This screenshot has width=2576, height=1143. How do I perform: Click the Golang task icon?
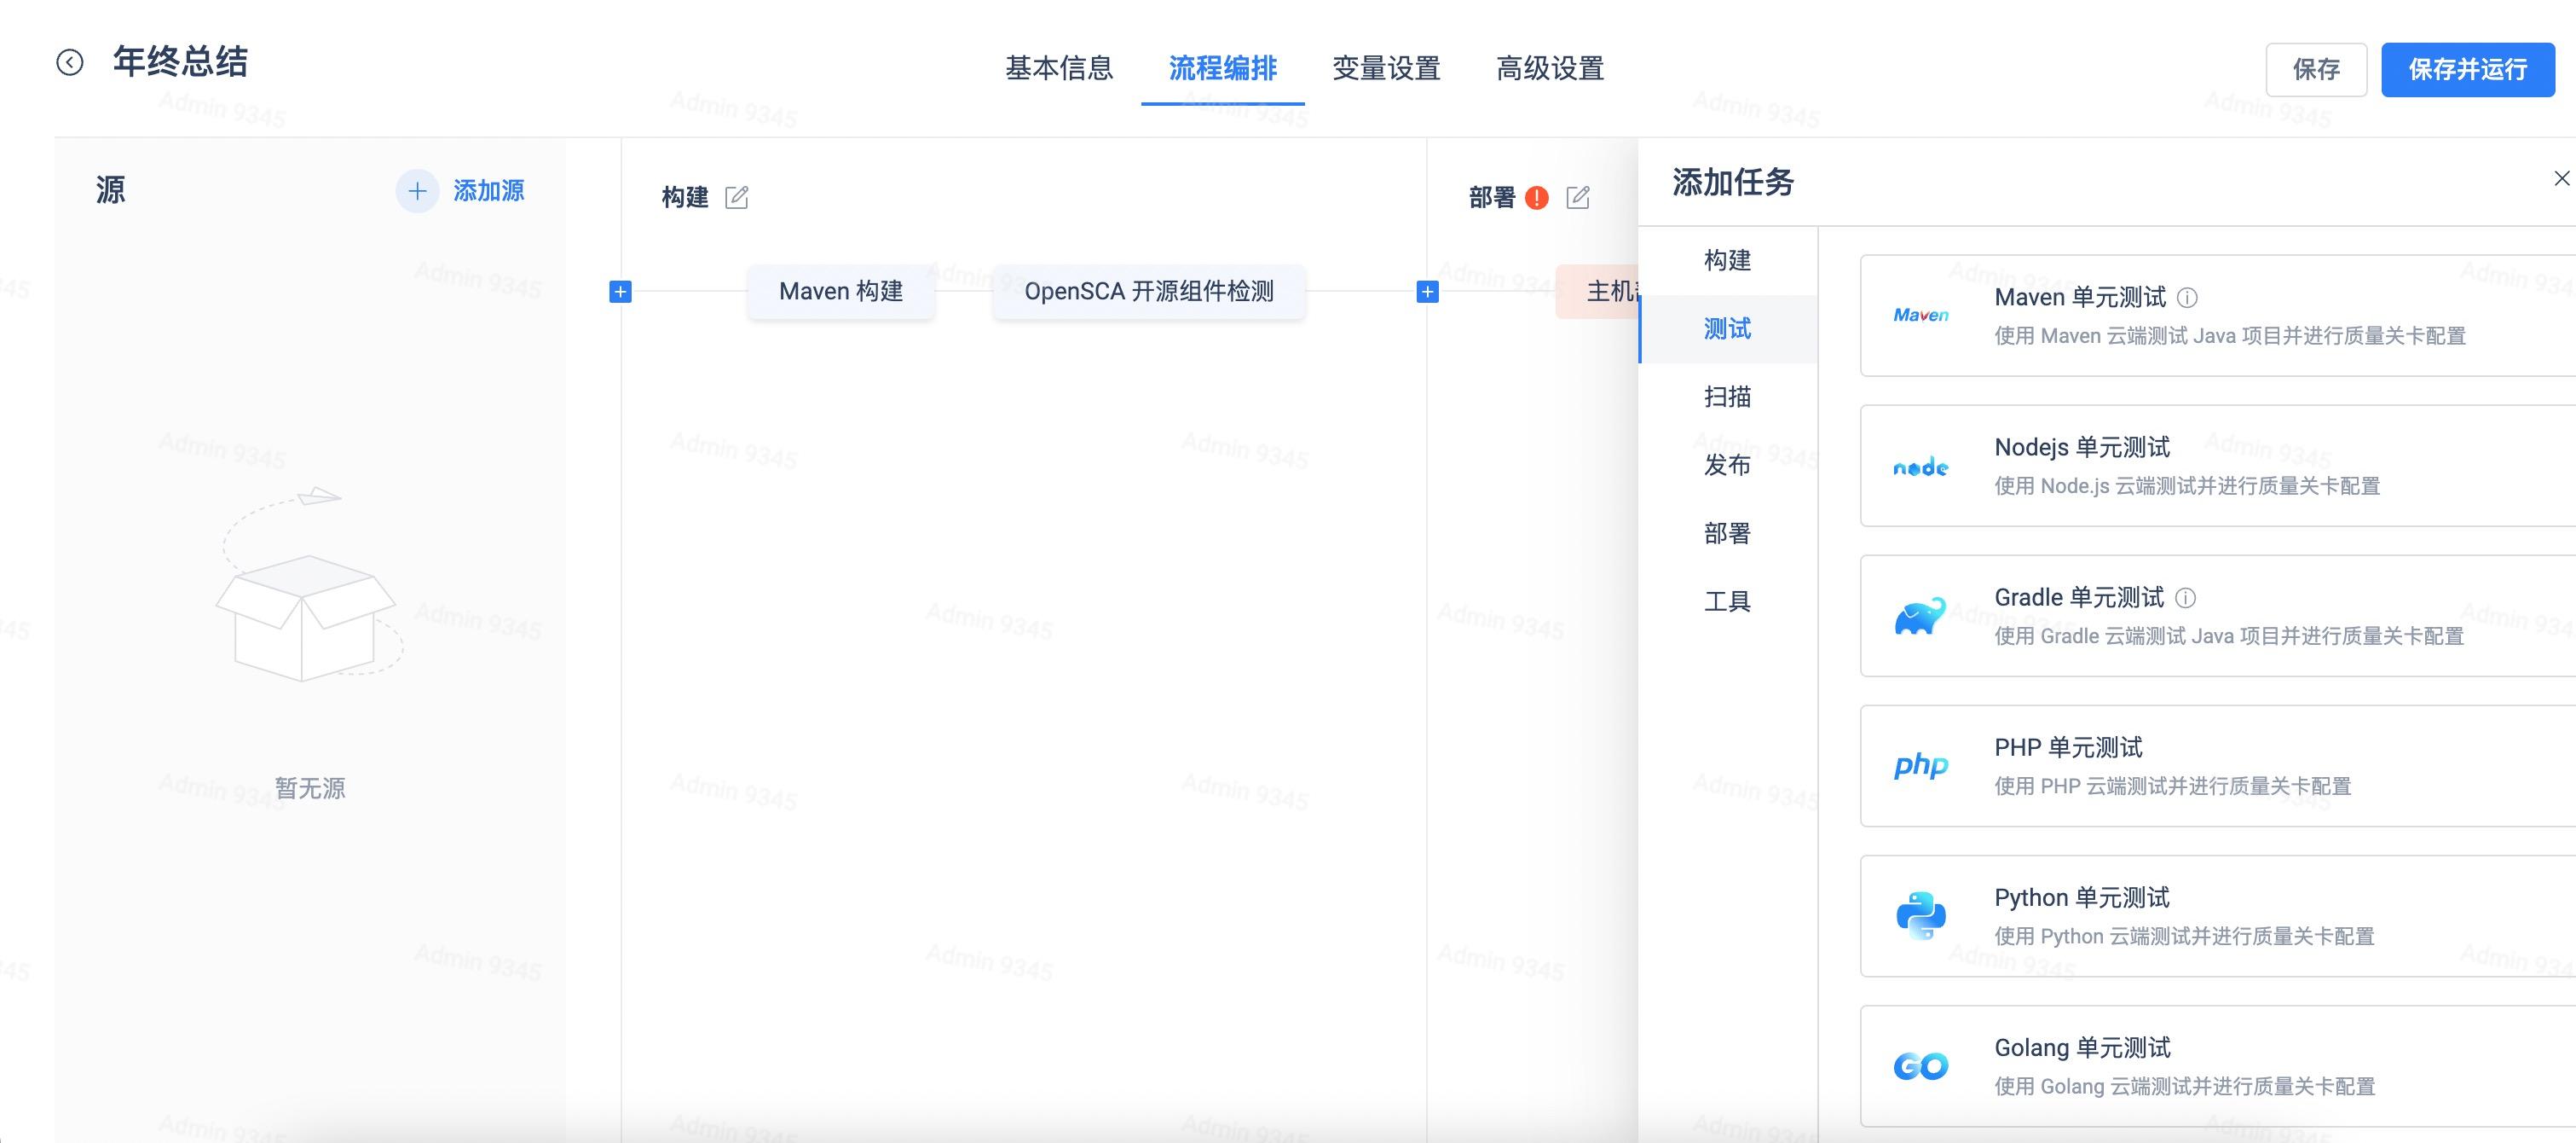(x=1919, y=1066)
